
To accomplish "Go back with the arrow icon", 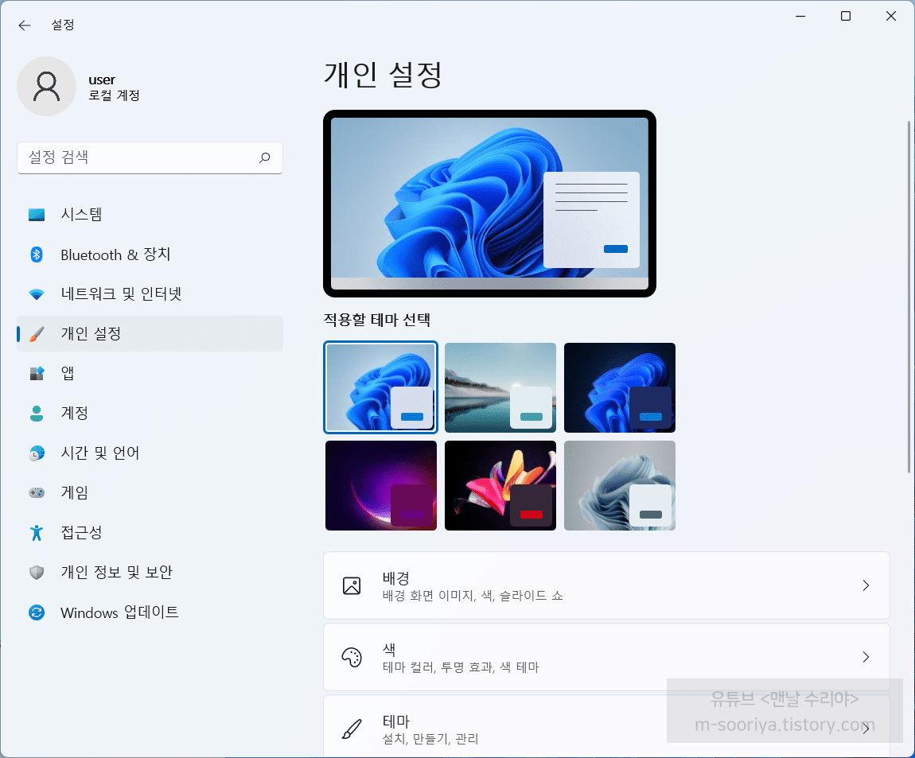I will pos(24,25).
